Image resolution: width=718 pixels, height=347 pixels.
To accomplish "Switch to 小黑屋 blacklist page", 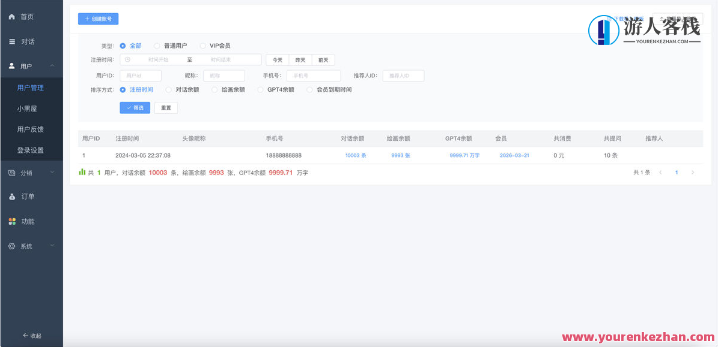I will (x=28, y=108).
